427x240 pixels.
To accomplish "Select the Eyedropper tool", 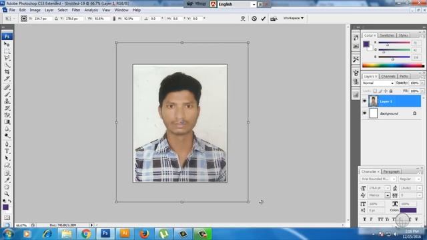I will [x=7, y=180].
